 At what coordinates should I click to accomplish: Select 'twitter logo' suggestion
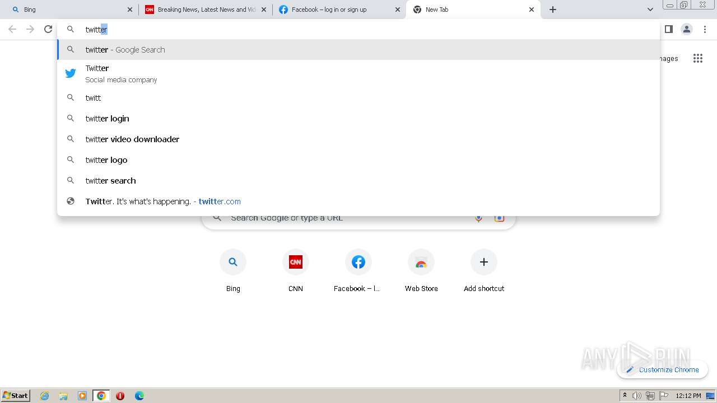[x=358, y=160]
